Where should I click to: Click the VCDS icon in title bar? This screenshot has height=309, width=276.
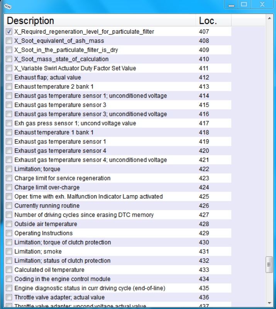click(7, 6)
